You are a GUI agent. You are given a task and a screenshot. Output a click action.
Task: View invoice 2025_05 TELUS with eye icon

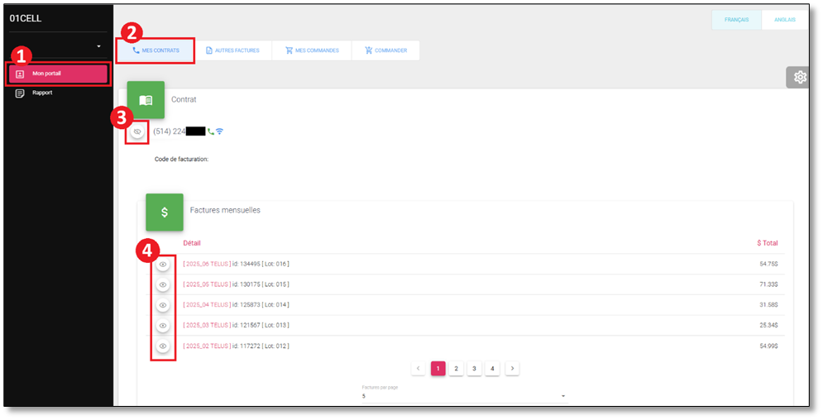pyautogui.click(x=163, y=284)
